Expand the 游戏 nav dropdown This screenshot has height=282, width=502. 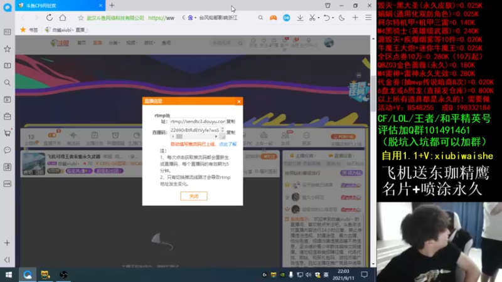pos(149,43)
